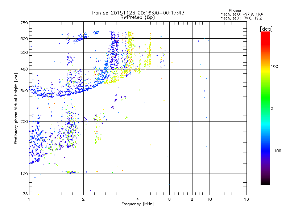Click the 'Stationary phase Virtual Height [km]' axis title
This screenshot has width=290, height=217.
coord(16,109)
